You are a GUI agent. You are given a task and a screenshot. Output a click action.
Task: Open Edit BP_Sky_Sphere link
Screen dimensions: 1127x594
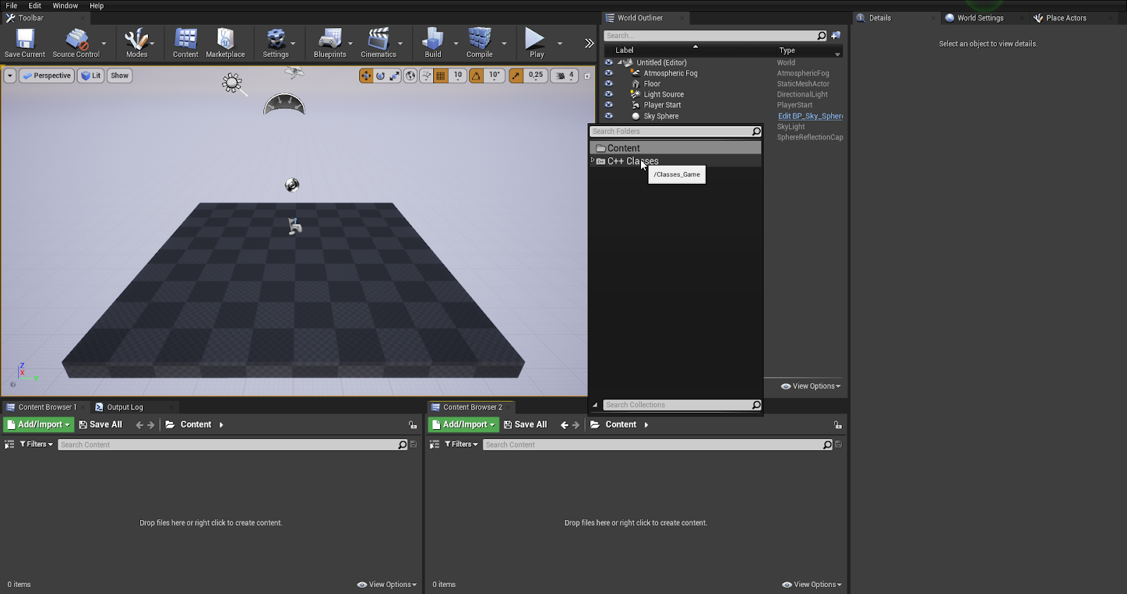[810, 116]
